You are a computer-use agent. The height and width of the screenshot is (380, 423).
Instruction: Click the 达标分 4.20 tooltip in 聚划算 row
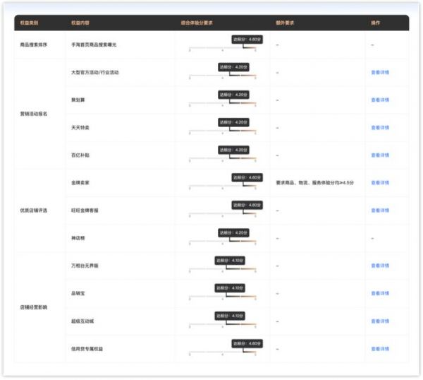(232, 95)
